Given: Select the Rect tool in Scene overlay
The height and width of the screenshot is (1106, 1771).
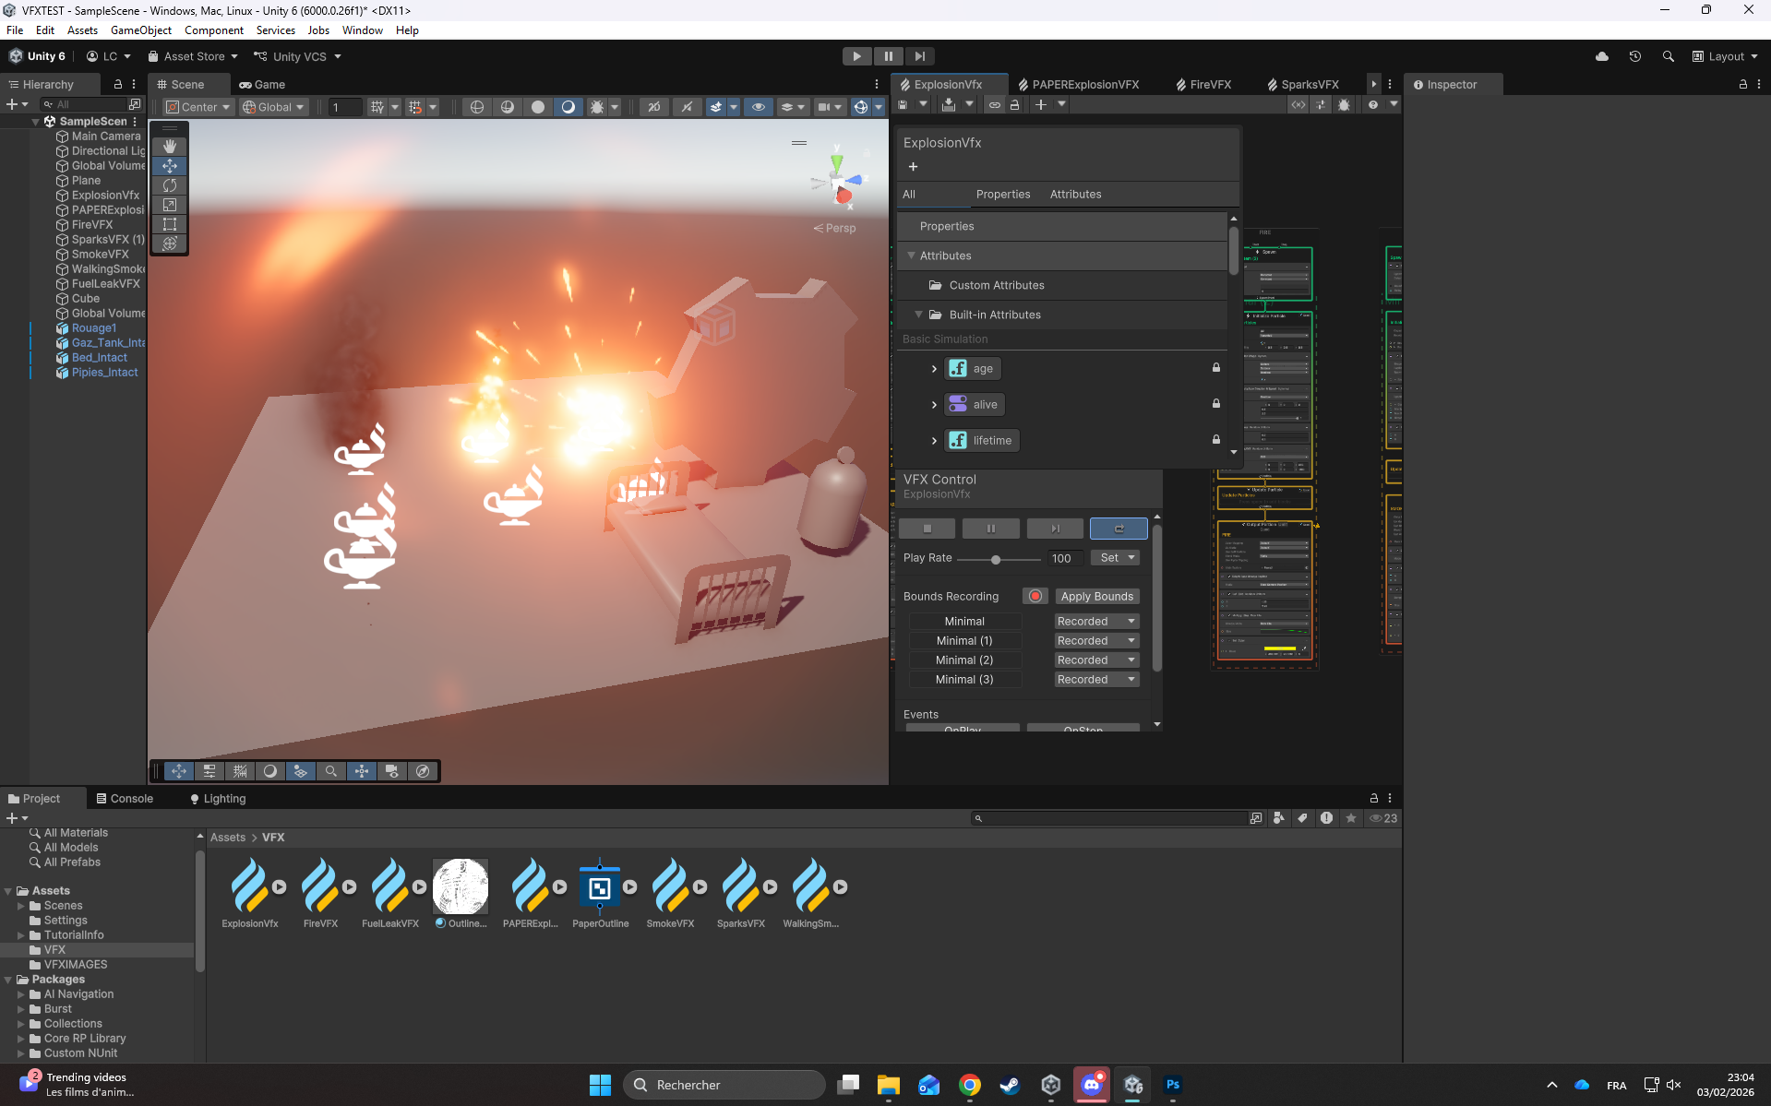Looking at the screenshot, I should pyautogui.click(x=170, y=224).
